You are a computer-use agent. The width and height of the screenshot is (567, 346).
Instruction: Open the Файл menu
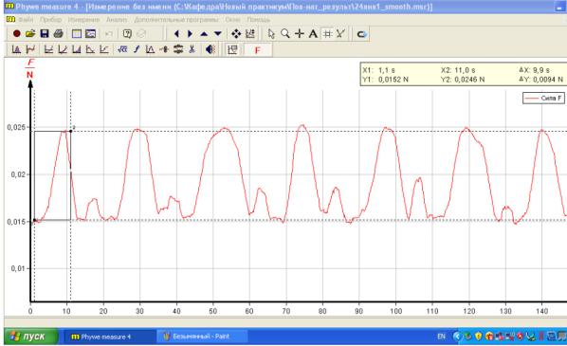[x=26, y=20]
